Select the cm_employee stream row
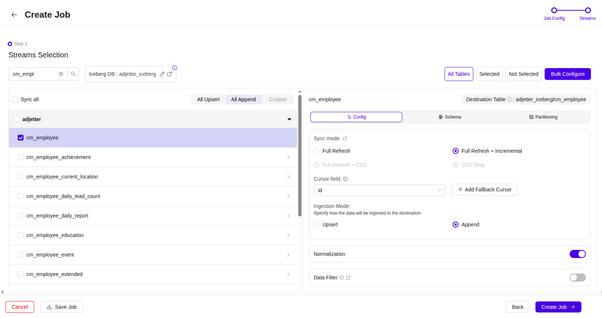 click(153, 138)
